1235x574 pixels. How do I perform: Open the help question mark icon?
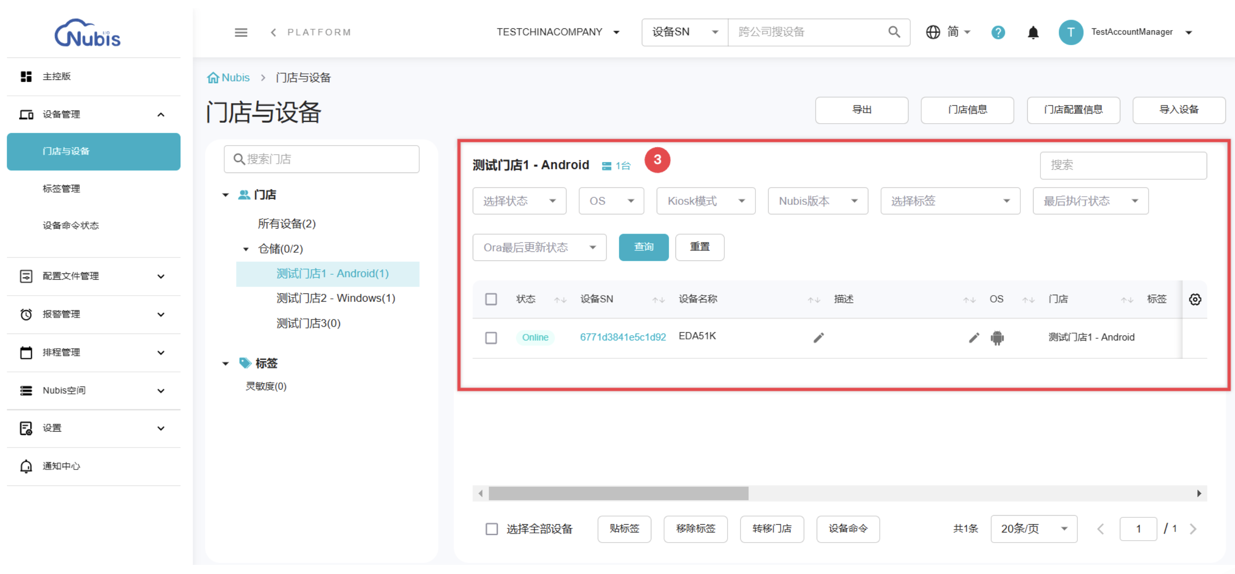coord(997,32)
